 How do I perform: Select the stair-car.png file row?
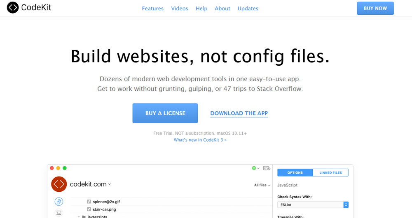(171, 209)
